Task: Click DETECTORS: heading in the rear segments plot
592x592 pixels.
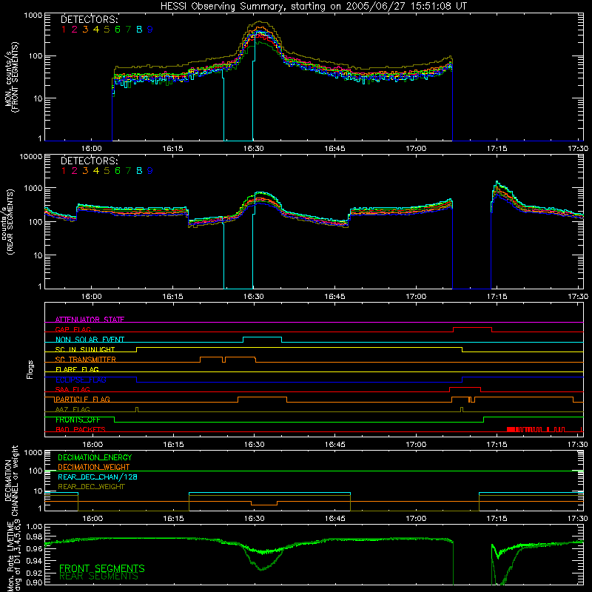Action: click(90, 161)
